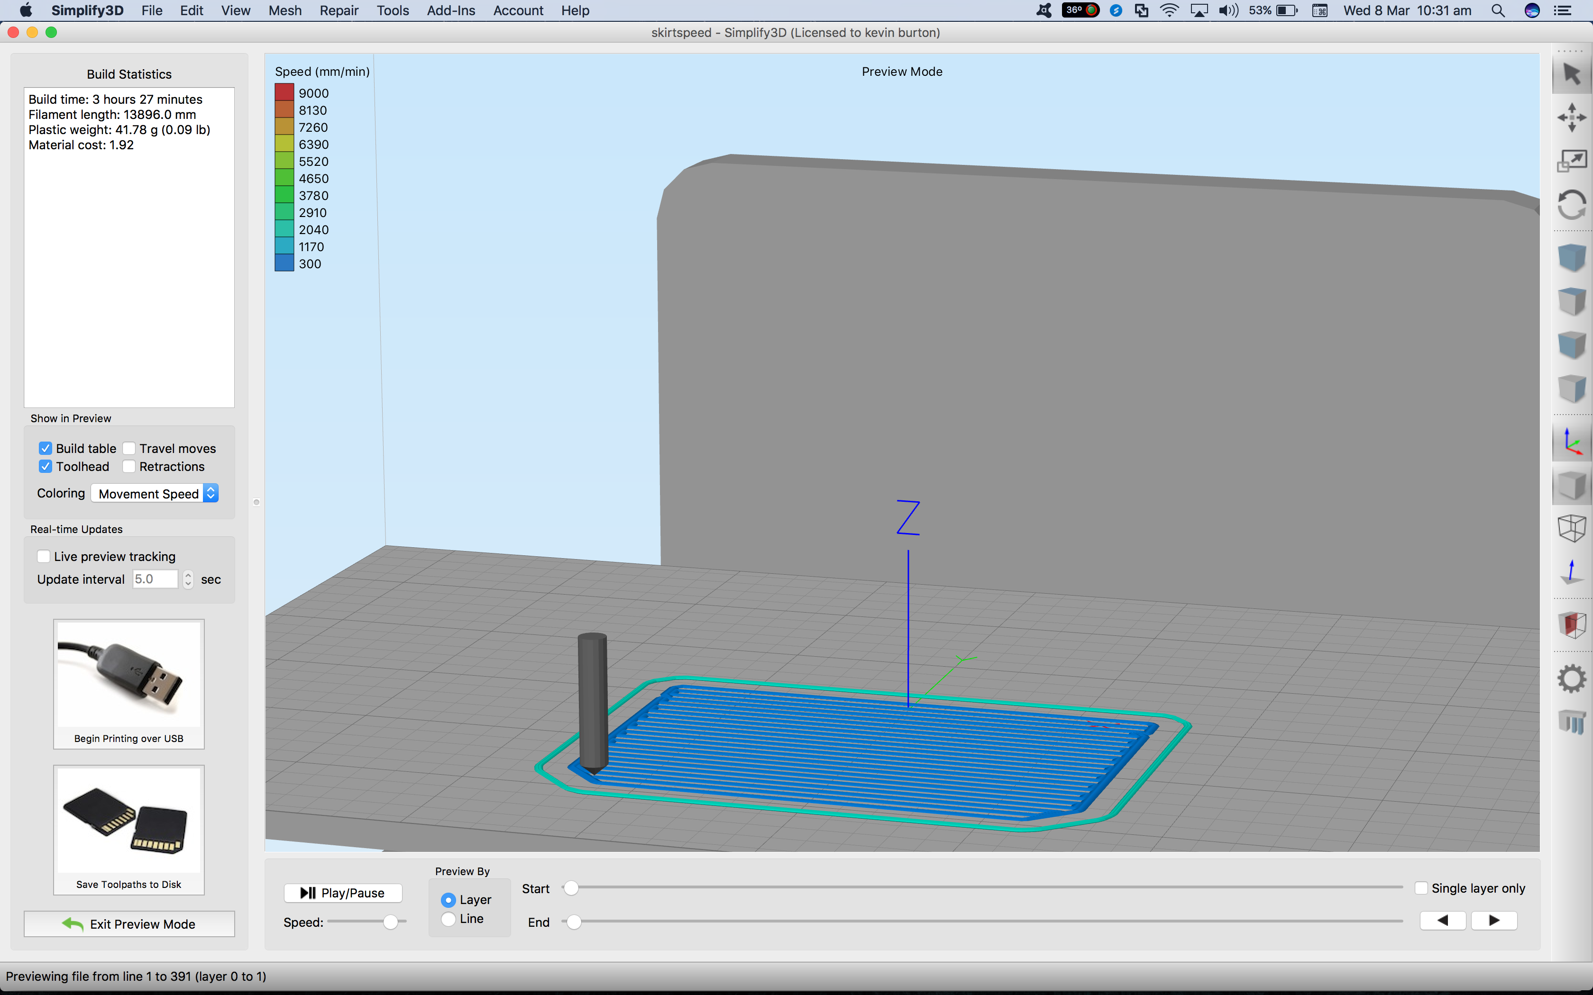Screen dimensions: 1593x995
Task: Select the Layer preview radio button
Action: tap(449, 900)
